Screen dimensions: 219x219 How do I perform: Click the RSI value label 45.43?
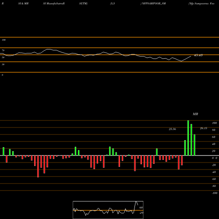198,55
